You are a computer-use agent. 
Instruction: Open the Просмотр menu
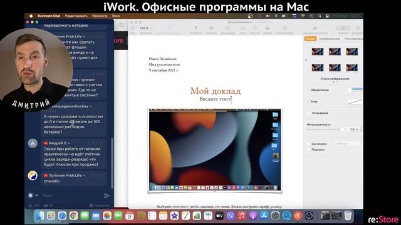pos(100,16)
